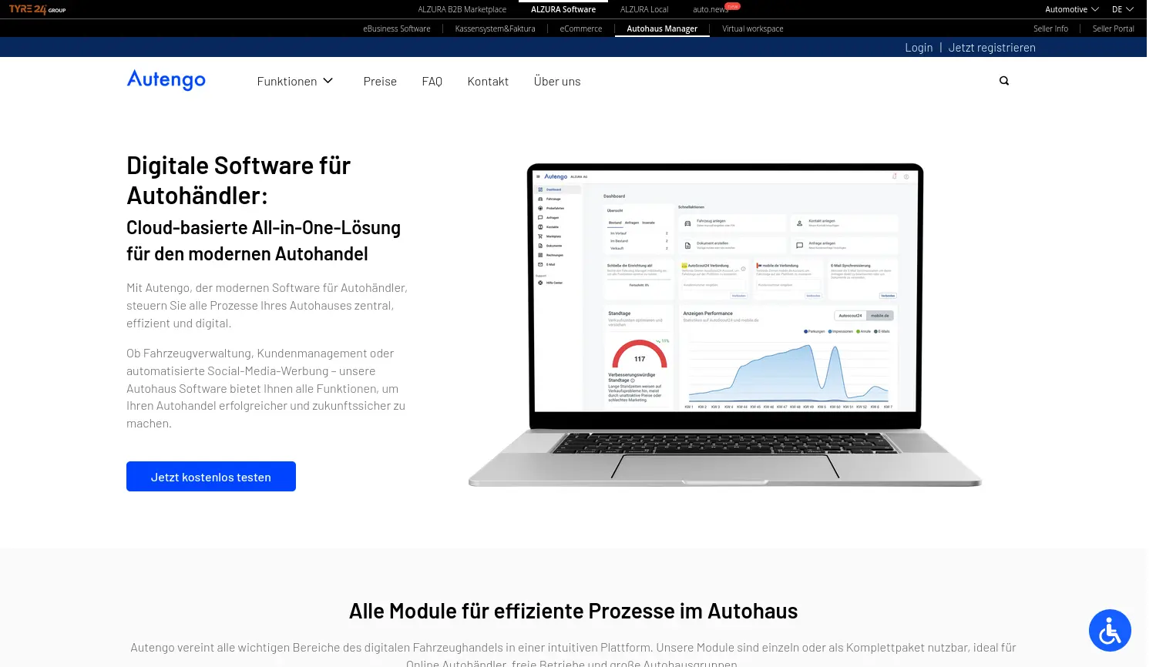Open Kassensystem&Faktura submenu item
Image resolution: width=1156 pixels, height=667 pixels.
[x=495, y=28]
